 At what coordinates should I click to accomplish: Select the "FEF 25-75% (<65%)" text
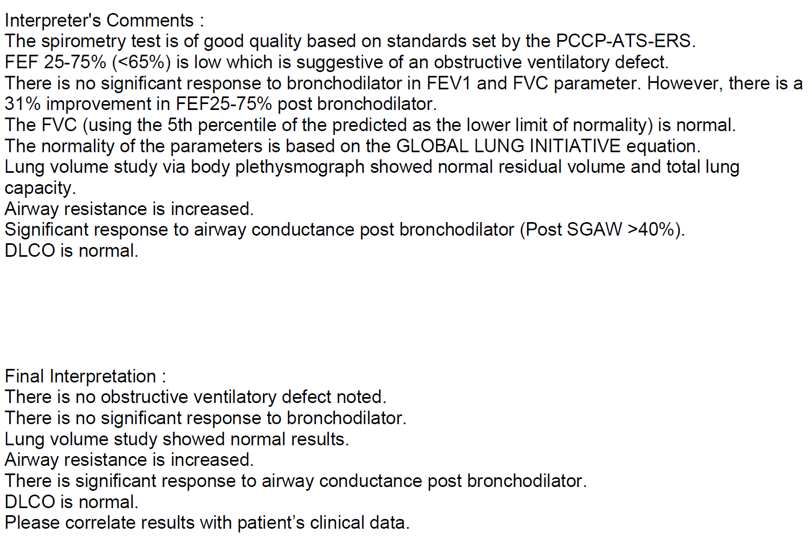(88, 62)
